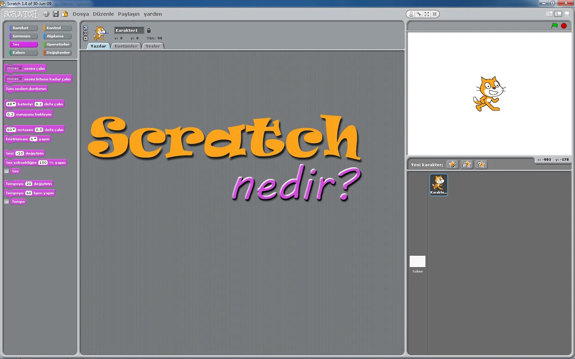Select the Algılama block category
This screenshot has width=575, height=359.
click(57, 36)
